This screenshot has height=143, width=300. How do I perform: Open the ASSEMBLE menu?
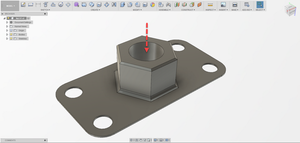[x=164, y=10]
